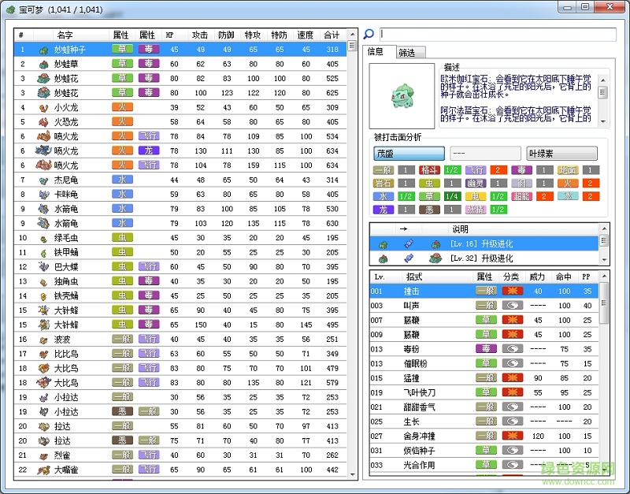Image resolution: width=630 pixels, height=494 pixels.
Task: Select the 杰尼龟 sprite icon
Action: [43, 180]
